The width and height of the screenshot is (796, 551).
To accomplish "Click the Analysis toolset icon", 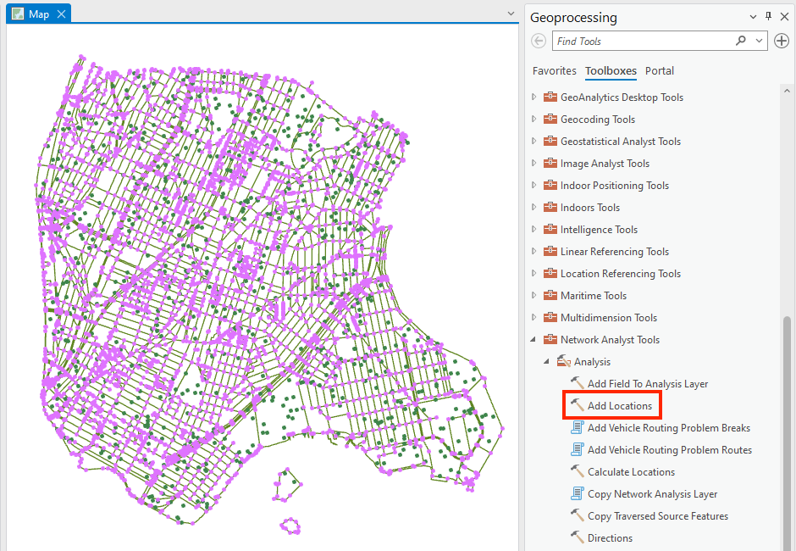I will coord(563,361).
